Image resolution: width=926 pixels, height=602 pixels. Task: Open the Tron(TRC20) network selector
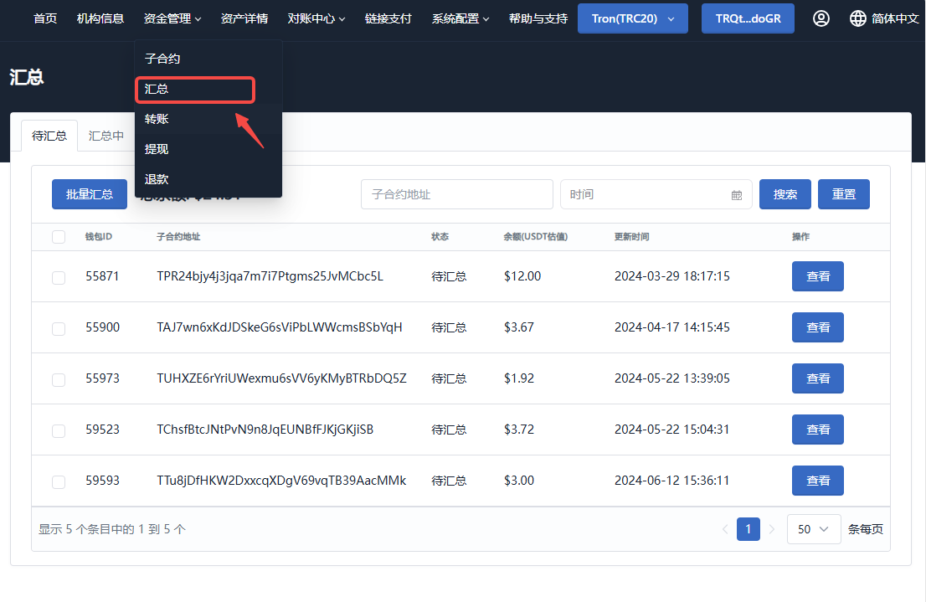[632, 18]
